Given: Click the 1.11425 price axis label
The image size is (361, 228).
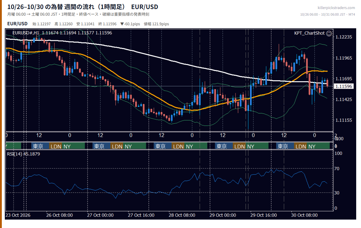Looking at the screenshot, I should pos(344,99).
